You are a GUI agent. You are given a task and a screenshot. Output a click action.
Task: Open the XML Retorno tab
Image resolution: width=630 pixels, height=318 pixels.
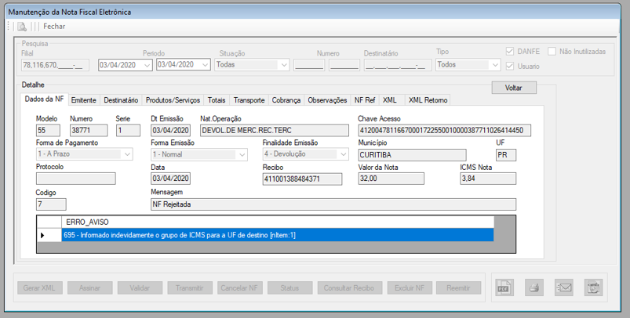tap(428, 100)
